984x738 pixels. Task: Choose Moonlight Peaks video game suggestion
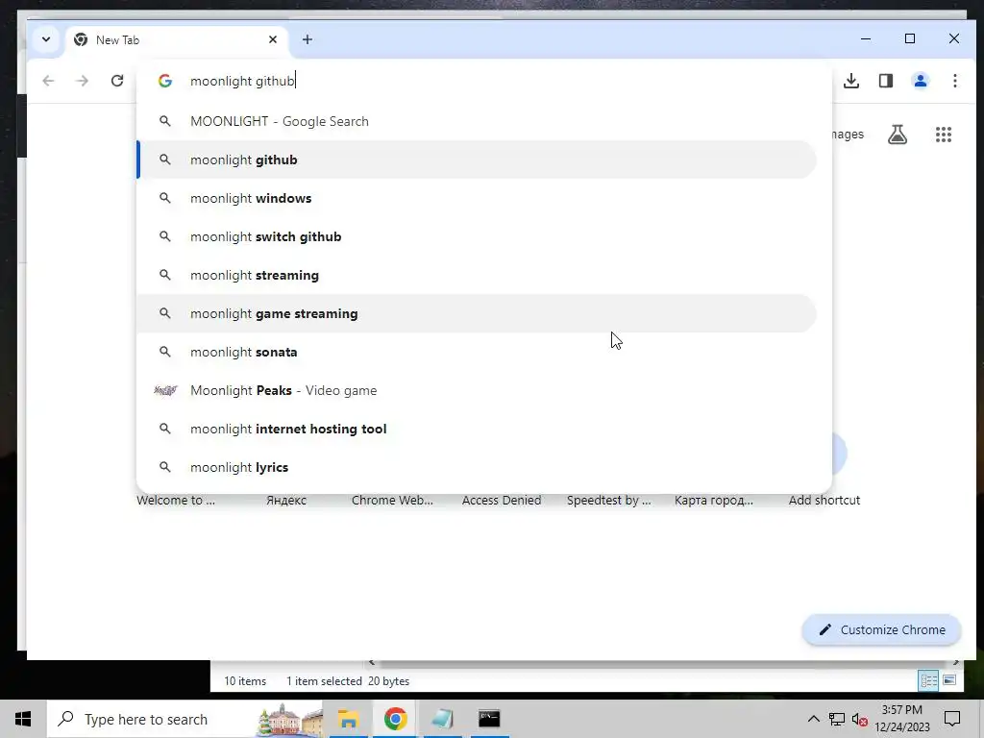(477, 390)
